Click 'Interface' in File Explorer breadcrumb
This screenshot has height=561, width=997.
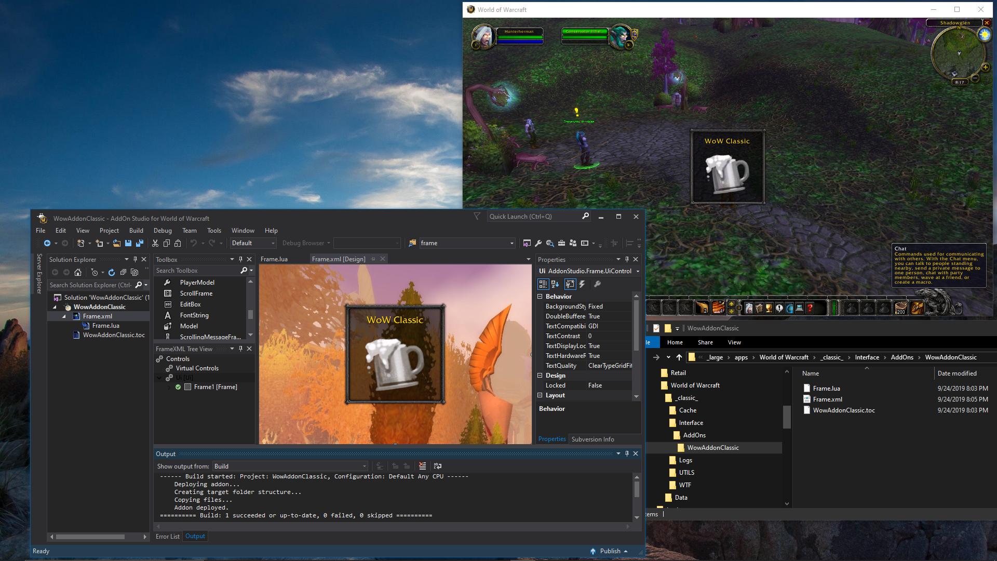click(x=867, y=357)
